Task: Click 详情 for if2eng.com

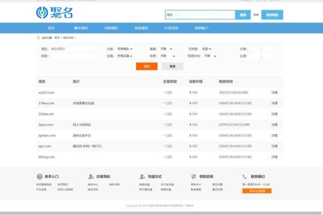Action: (x=275, y=157)
